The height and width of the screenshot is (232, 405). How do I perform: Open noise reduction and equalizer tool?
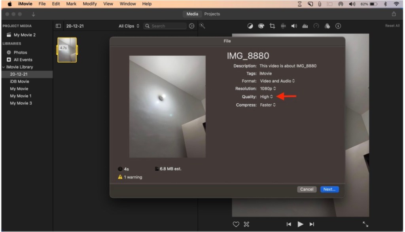[305, 26]
